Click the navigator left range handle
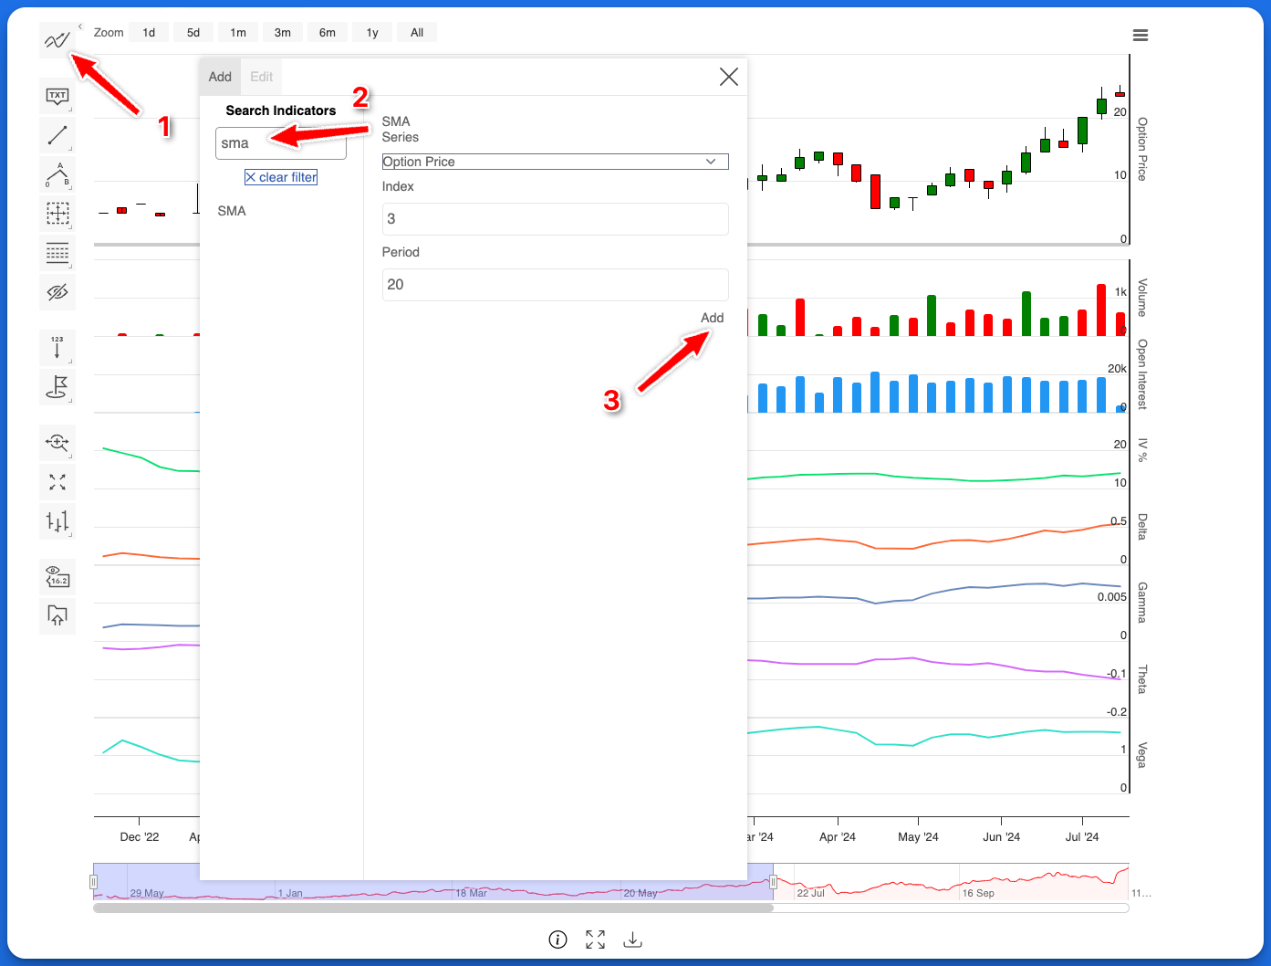 click(93, 882)
